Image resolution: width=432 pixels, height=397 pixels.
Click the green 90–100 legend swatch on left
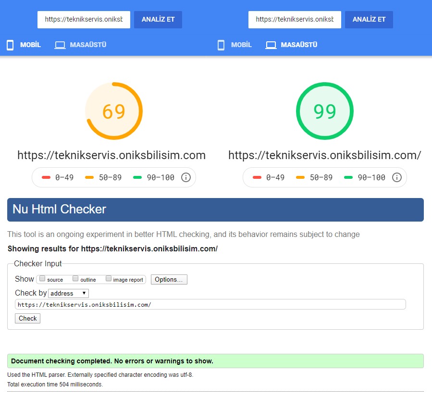pyautogui.click(x=137, y=177)
